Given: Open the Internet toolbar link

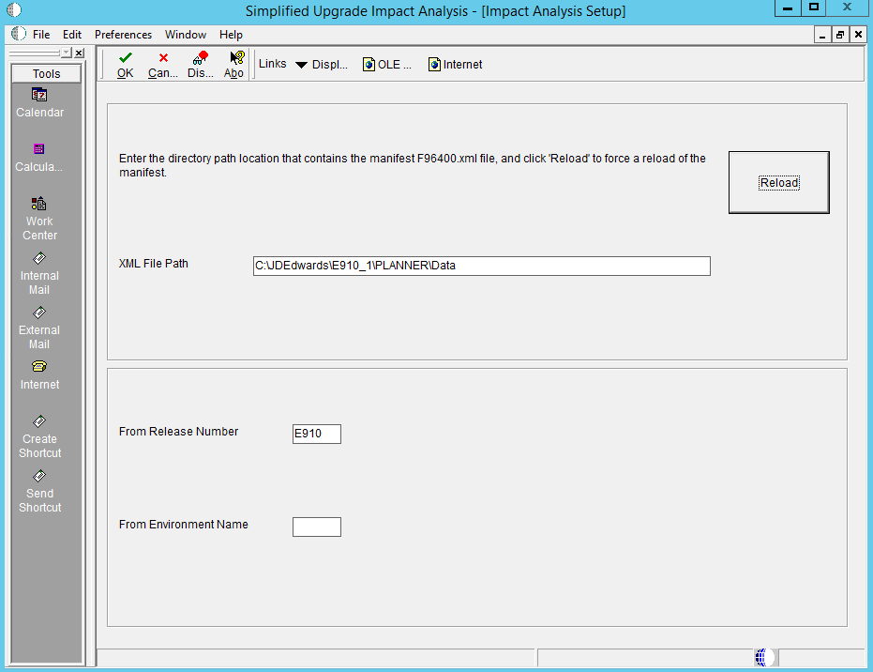Looking at the screenshot, I should coord(455,65).
